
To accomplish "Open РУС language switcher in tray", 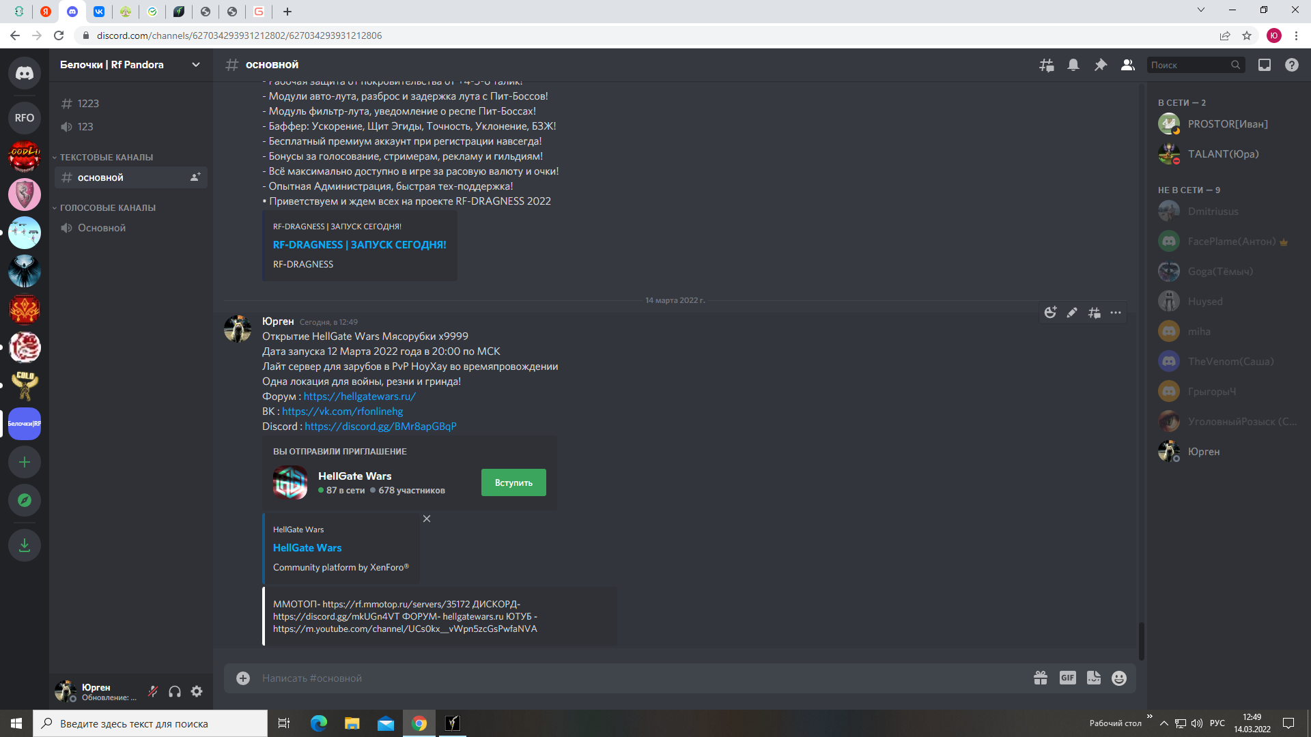I will pyautogui.click(x=1217, y=723).
